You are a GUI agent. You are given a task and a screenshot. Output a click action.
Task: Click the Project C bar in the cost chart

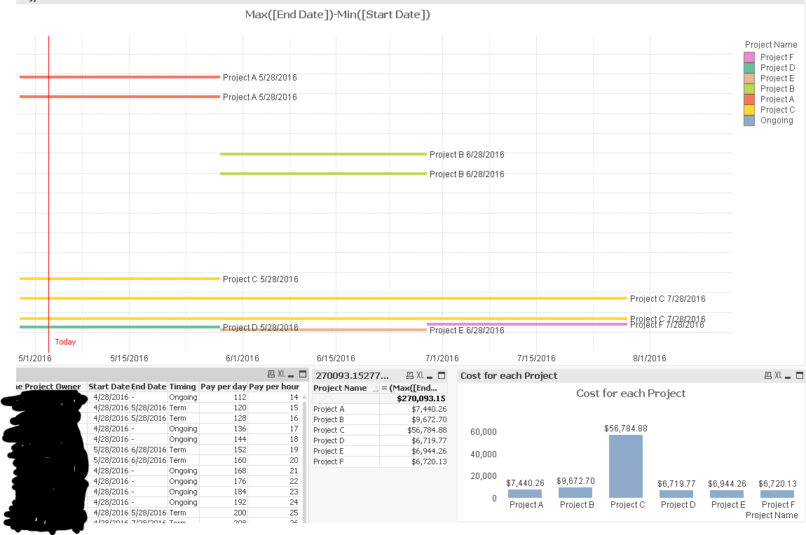tap(626, 466)
